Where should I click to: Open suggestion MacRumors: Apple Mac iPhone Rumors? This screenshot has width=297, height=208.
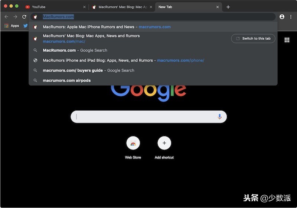pyautogui.click(x=153, y=27)
